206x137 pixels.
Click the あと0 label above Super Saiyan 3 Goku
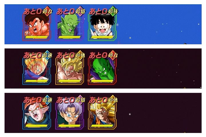98,100
